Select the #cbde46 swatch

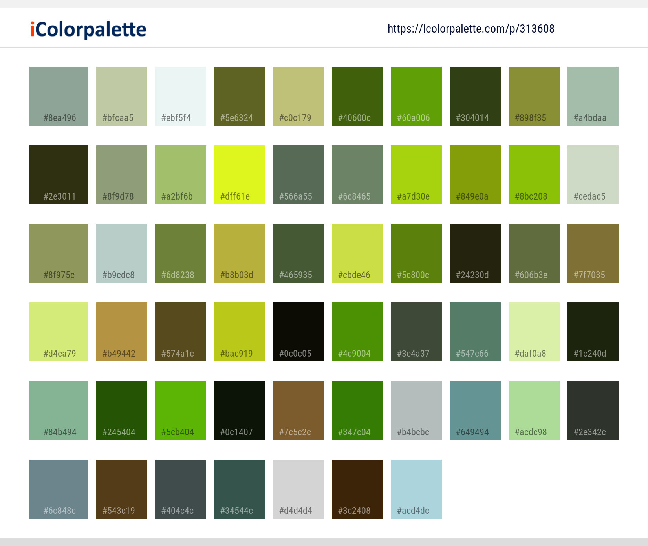pyautogui.click(x=357, y=253)
